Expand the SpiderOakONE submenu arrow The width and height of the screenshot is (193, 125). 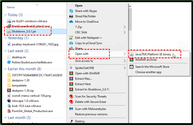click(124, 68)
